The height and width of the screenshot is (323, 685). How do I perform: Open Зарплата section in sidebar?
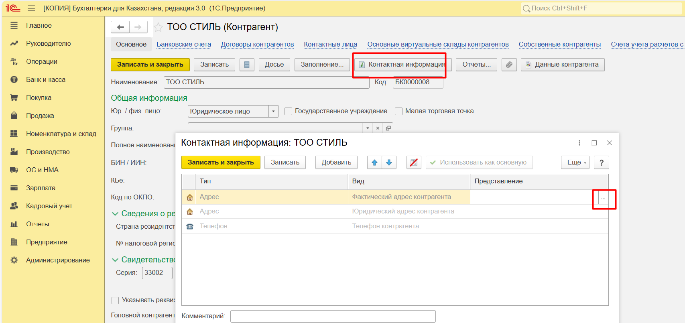[x=41, y=188]
